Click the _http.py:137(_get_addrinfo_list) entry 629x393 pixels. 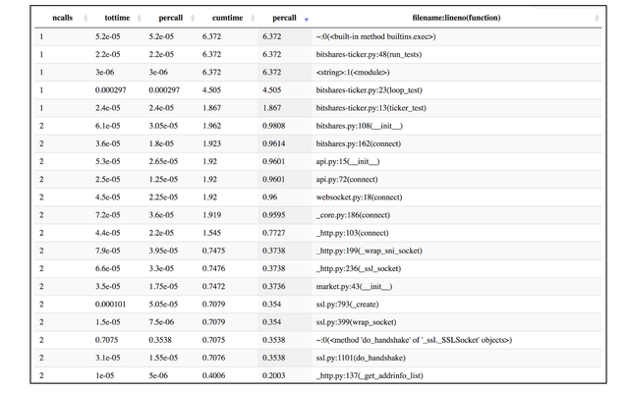pos(370,375)
